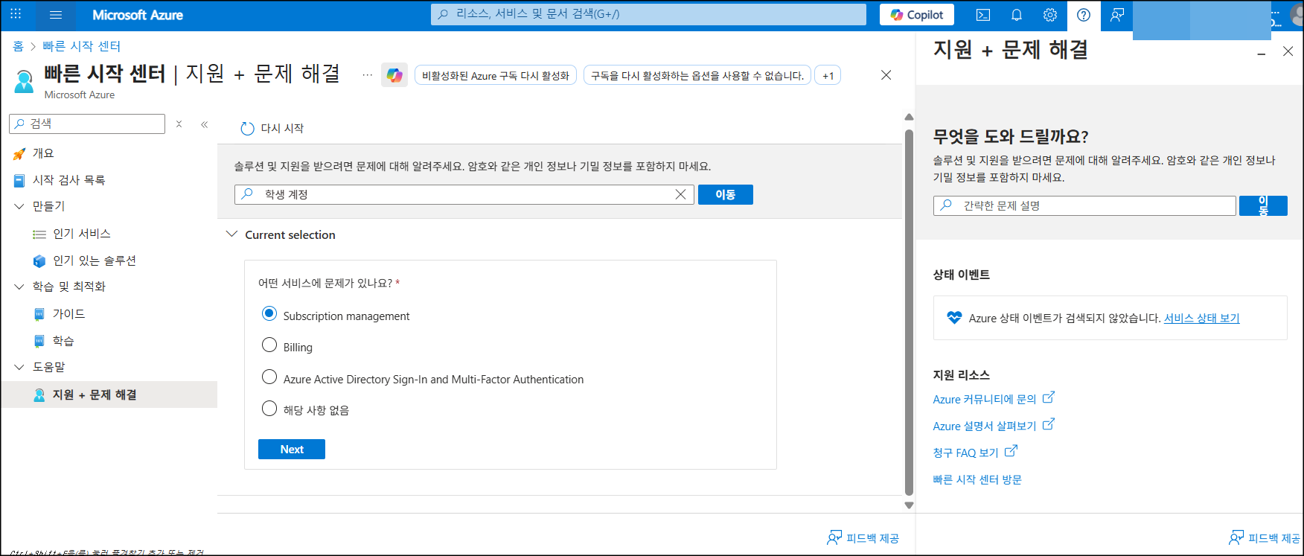Click the Microsoft Azure logo text
Screen dimensions: 1304x556
(138, 15)
